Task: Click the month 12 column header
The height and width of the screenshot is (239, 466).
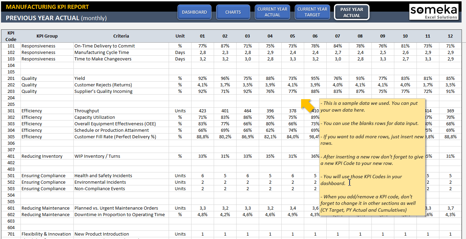Action: point(450,36)
